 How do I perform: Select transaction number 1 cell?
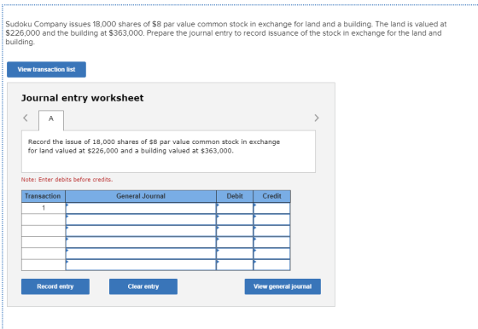pos(44,208)
